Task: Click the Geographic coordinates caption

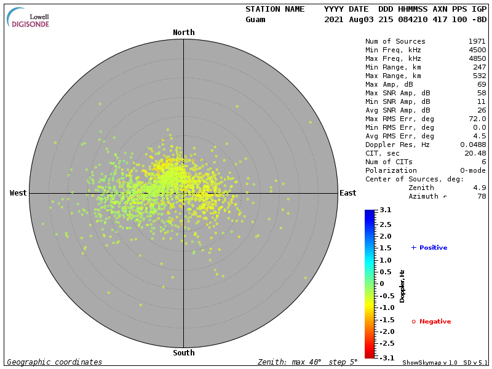Action: (x=55, y=362)
